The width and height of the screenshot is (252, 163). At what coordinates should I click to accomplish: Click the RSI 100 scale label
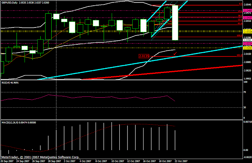pos(246,82)
